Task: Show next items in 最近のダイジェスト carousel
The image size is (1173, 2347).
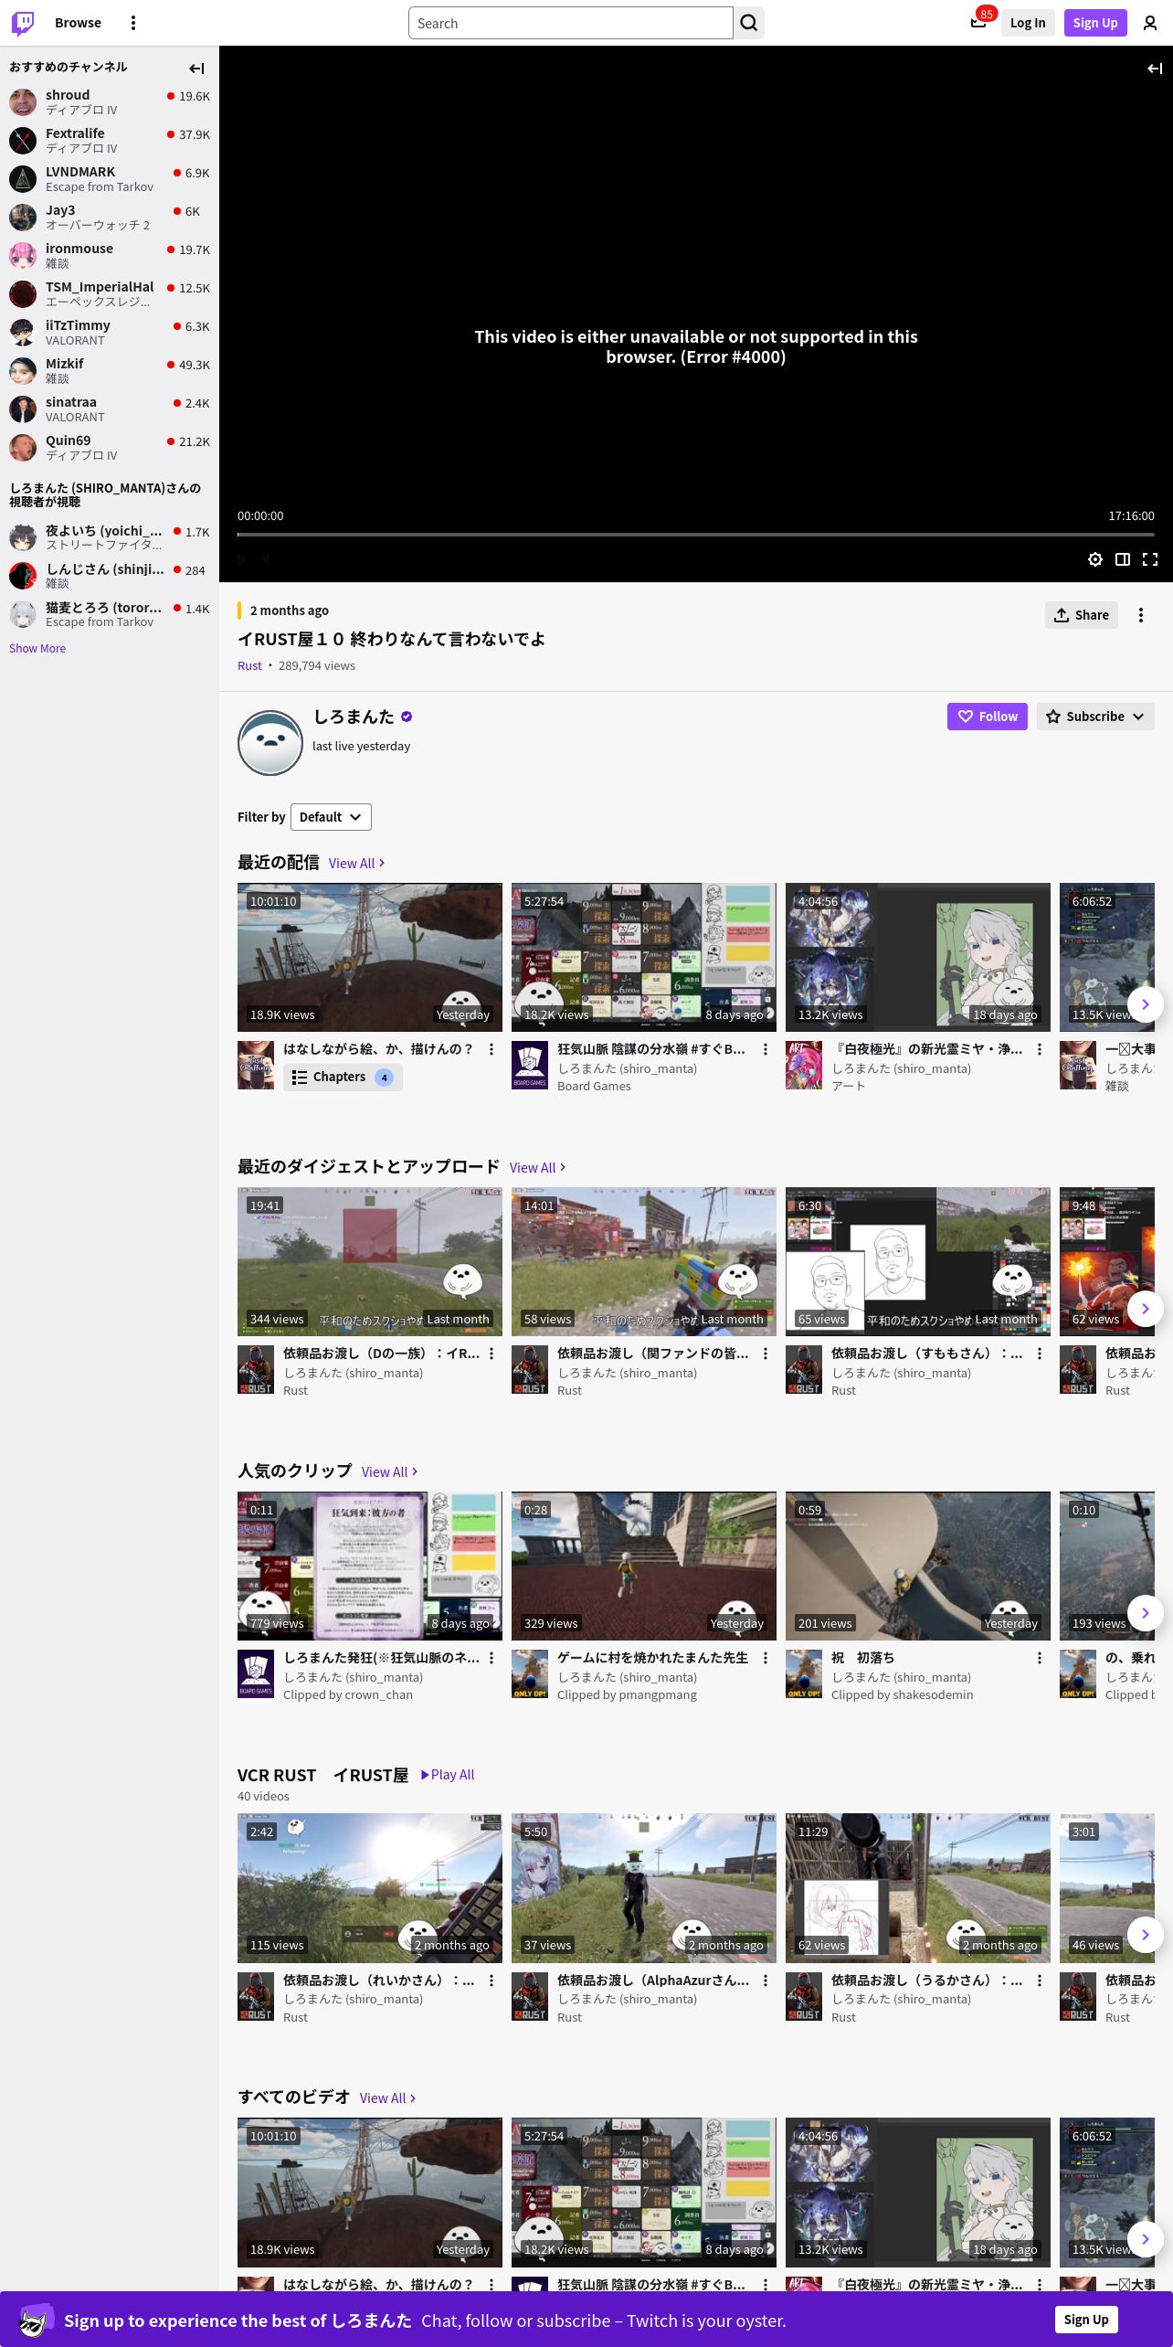Action: coord(1146,1309)
